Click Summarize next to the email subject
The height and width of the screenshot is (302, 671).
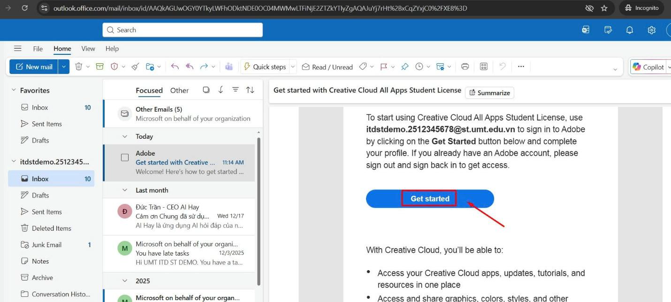tap(489, 93)
